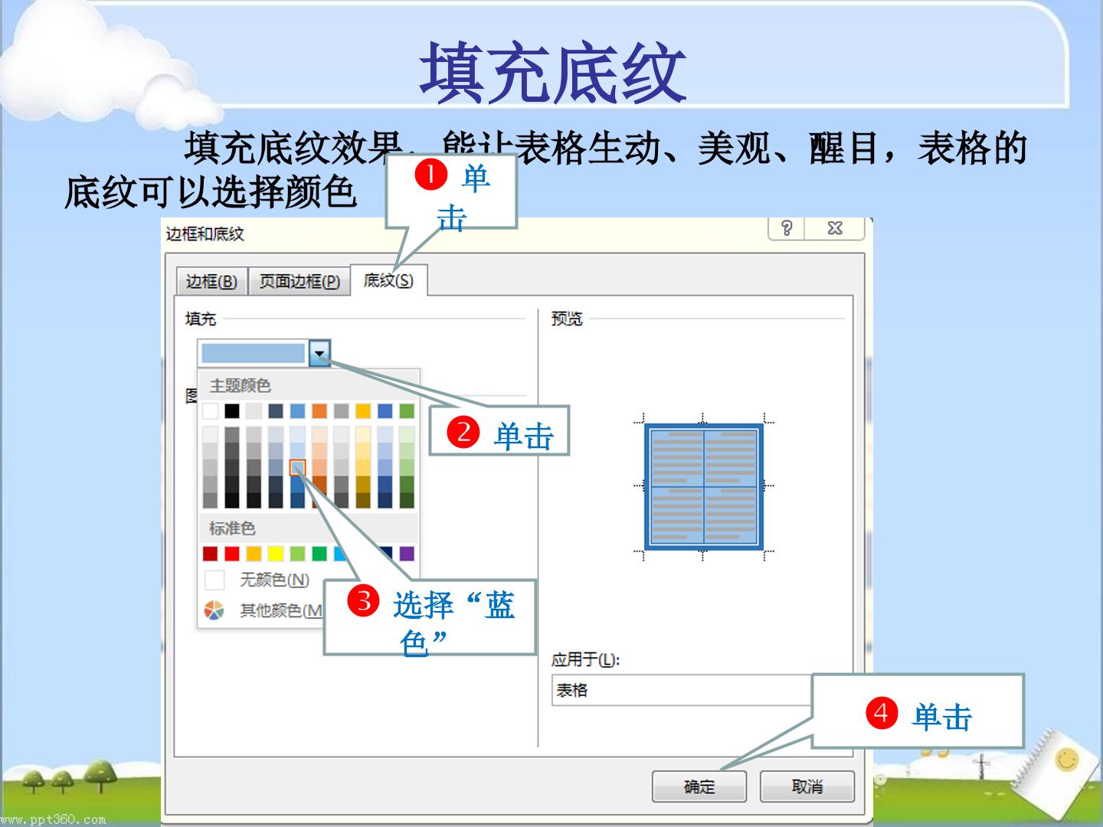Open the 应用于 combo box showing 表格
1103x827 pixels.
pos(682,690)
